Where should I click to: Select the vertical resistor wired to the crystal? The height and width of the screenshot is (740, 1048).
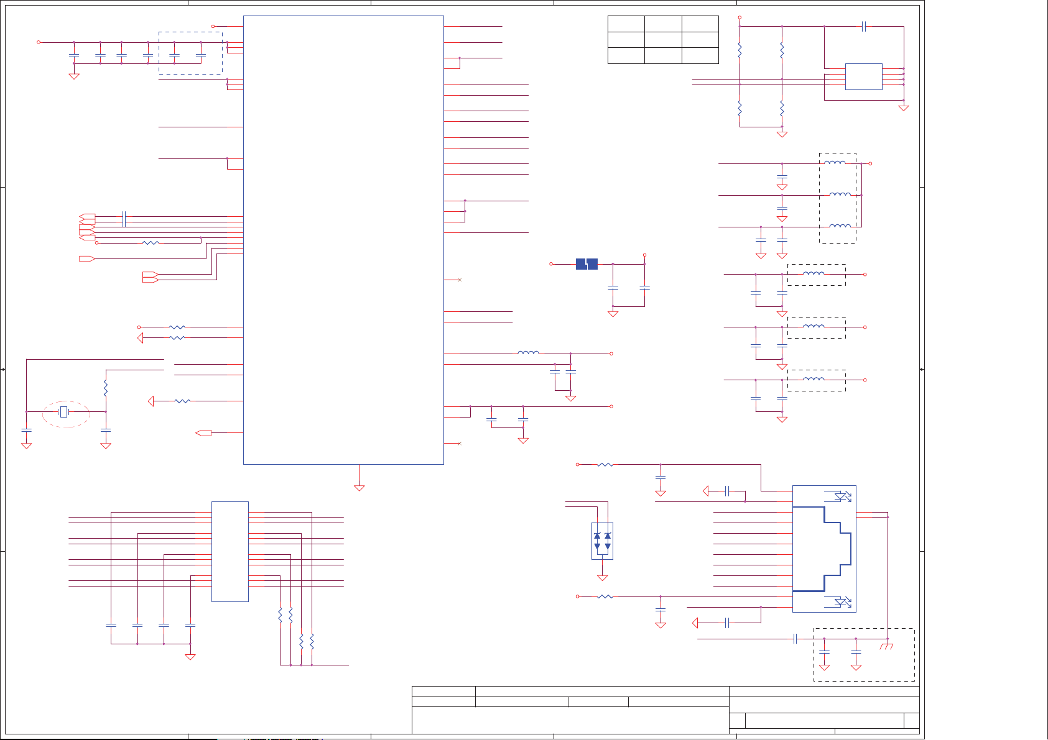point(106,388)
